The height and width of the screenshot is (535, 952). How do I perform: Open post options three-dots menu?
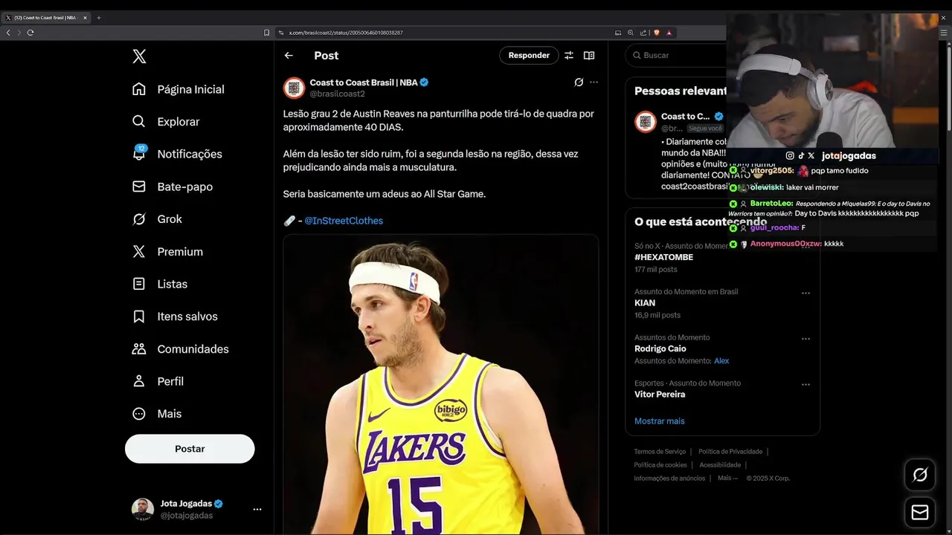coord(594,82)
